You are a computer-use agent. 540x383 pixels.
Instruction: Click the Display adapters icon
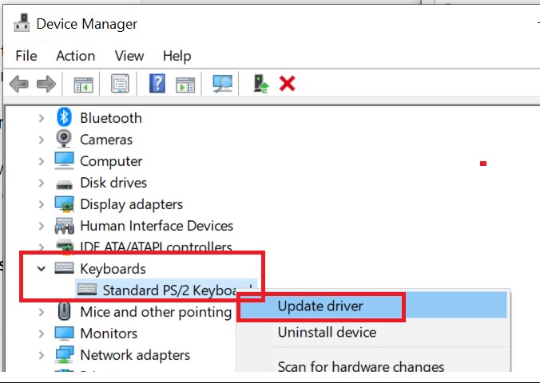tap(65, 204)
